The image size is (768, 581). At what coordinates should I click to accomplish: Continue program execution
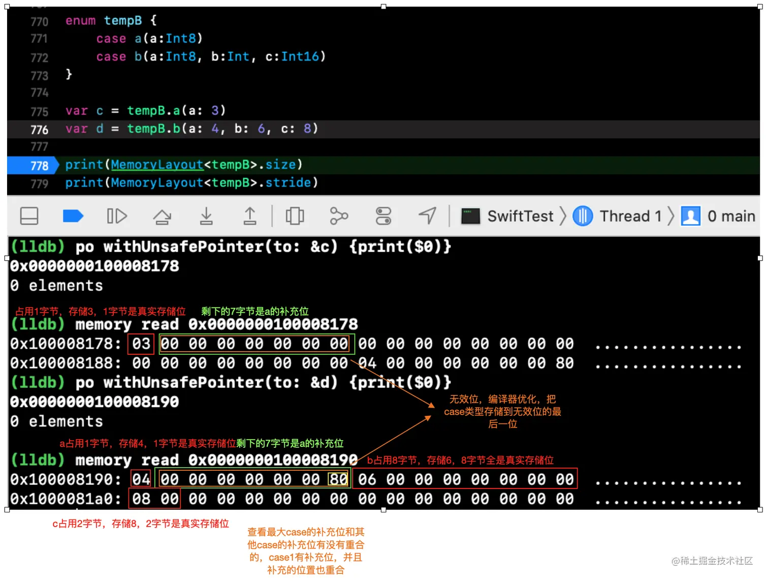pyautogui.click(x=117, y=216)
